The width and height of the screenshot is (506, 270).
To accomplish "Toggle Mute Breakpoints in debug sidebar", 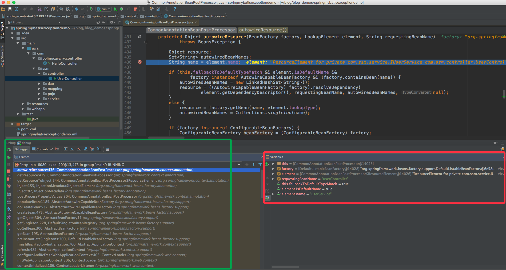I will 9,186.
